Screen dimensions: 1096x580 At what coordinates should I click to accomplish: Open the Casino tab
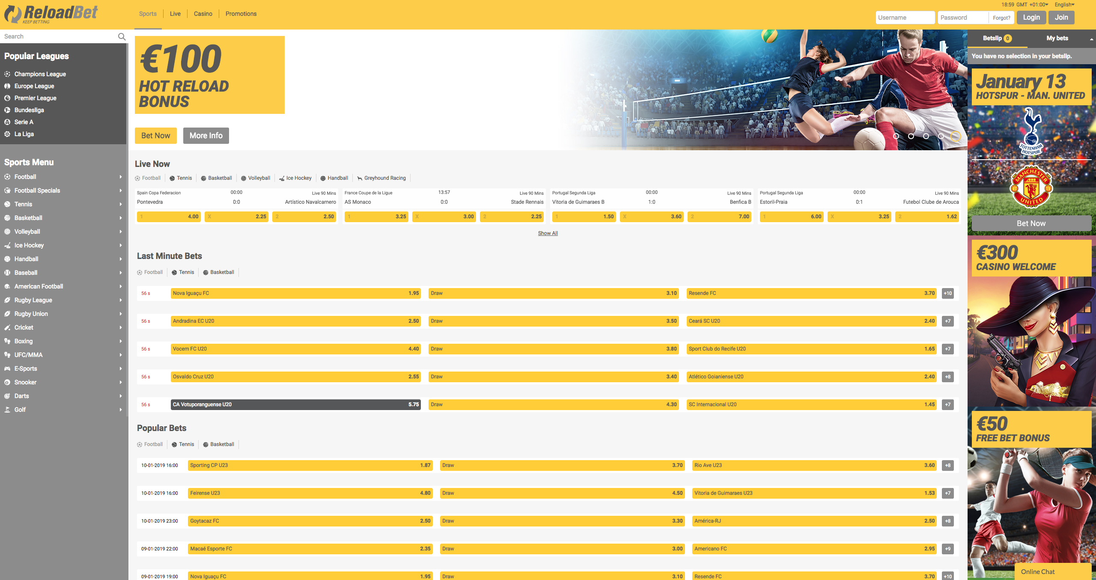click(203, 14)
